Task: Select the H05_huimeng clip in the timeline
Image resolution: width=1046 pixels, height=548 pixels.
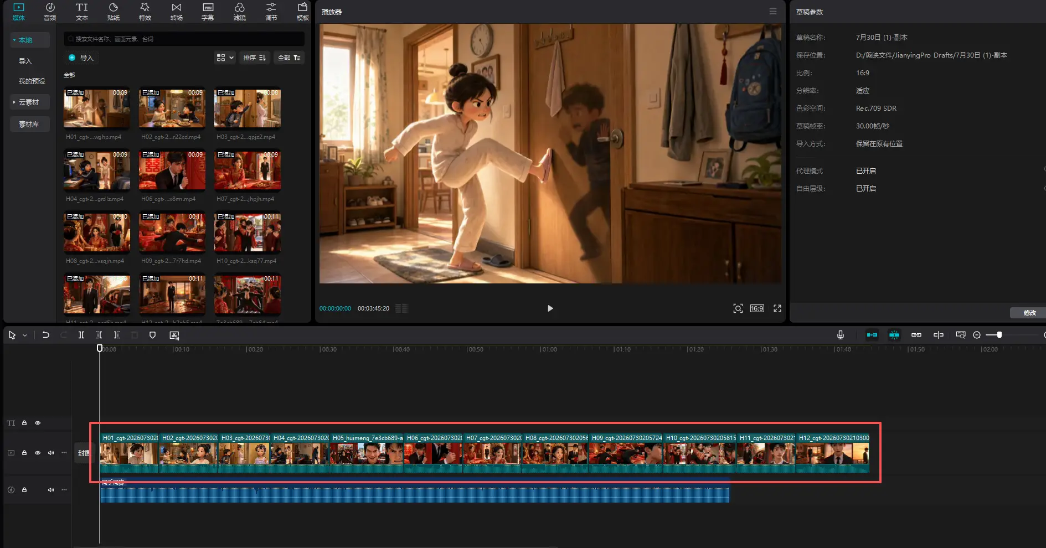Action: pos(367,453)
